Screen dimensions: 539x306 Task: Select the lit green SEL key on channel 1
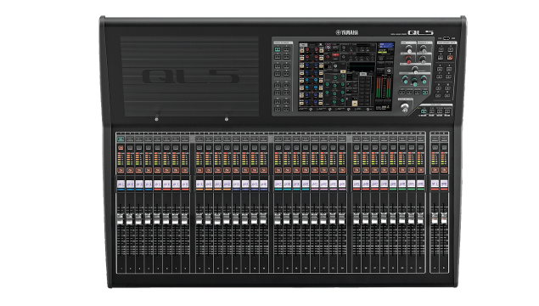tap(121, 139)
